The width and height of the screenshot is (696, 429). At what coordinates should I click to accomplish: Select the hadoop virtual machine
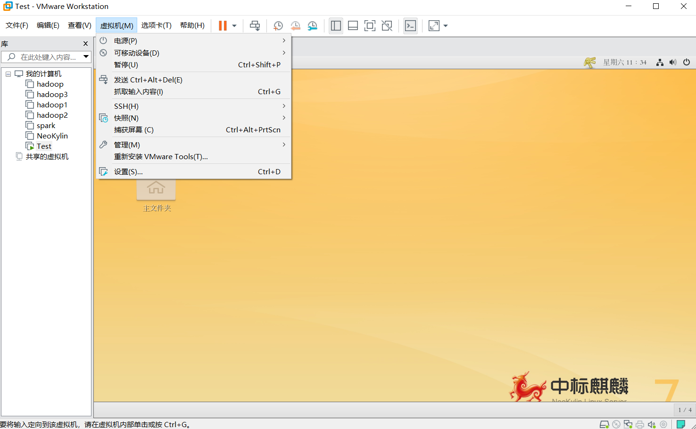[50, 84]
